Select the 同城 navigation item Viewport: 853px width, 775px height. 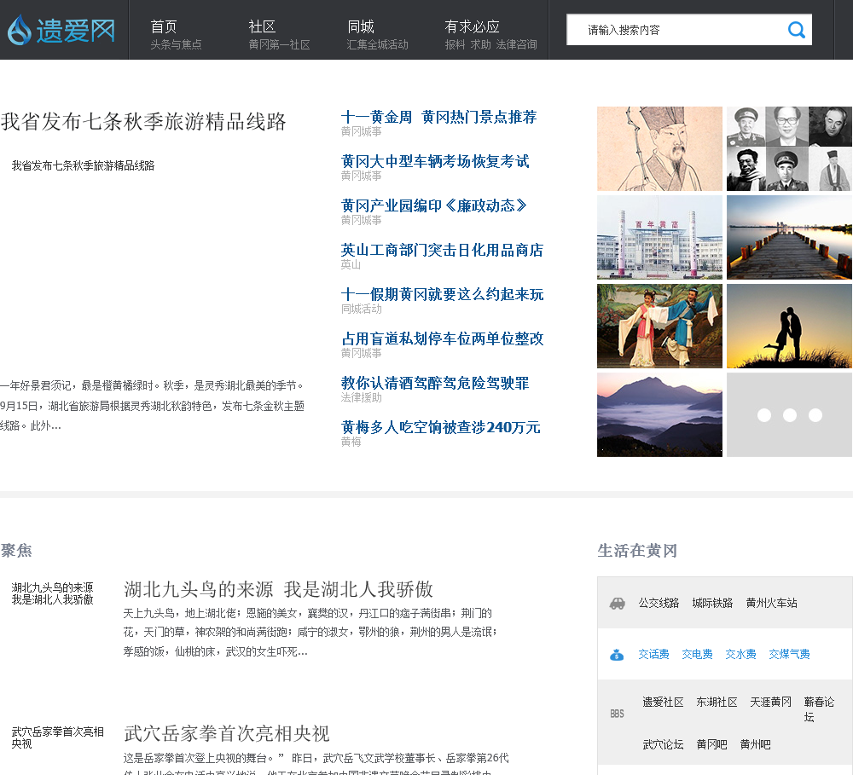pyautogui.click(x=361, y=26)
